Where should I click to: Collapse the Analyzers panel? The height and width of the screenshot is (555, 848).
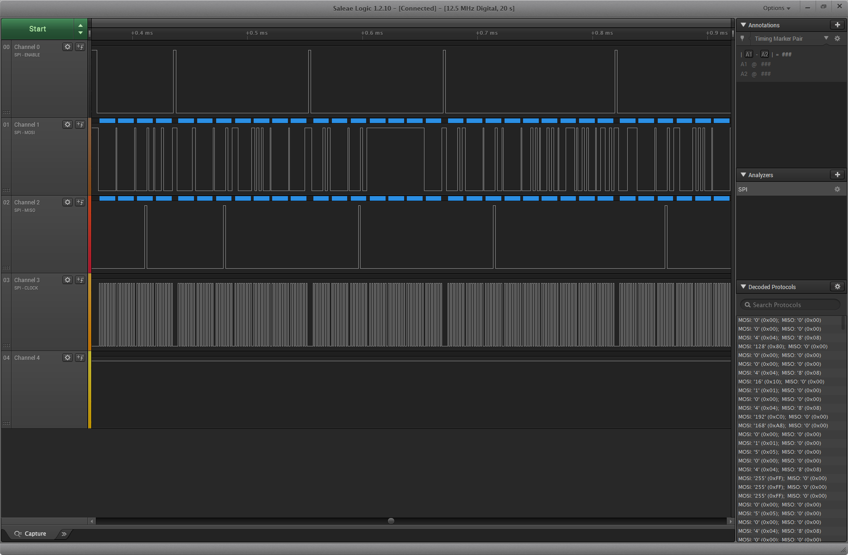coord(743,175)
